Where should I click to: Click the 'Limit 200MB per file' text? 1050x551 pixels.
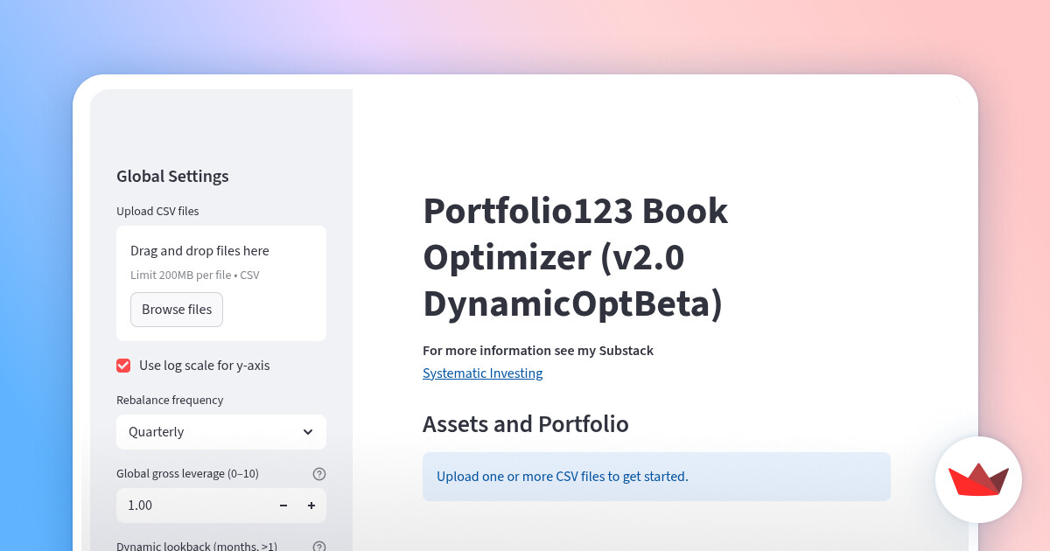(x=194, y=275)
